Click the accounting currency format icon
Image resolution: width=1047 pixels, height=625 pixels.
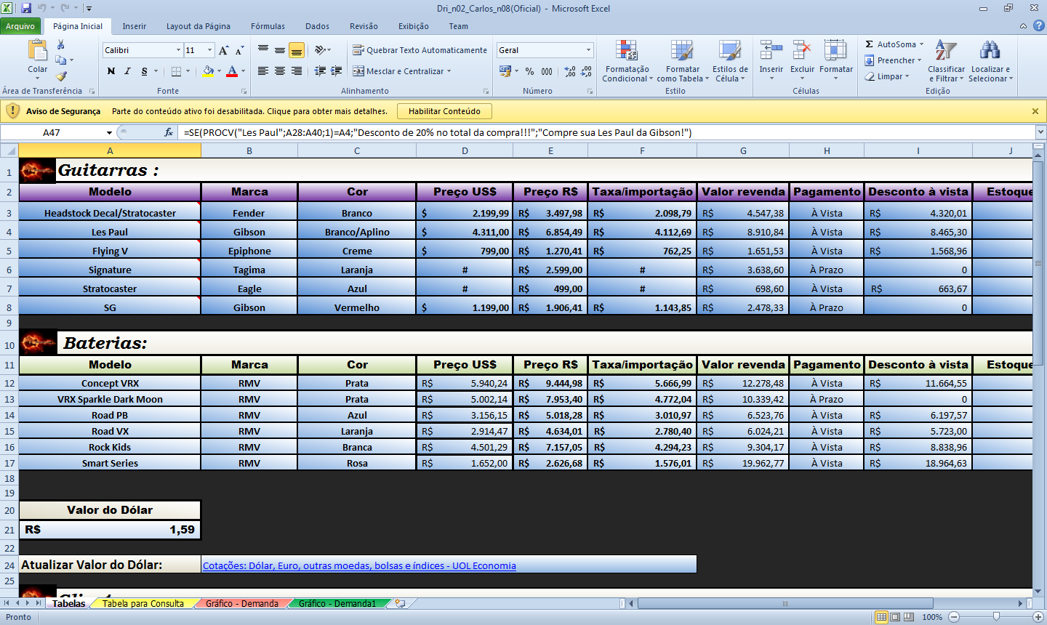[x=505, y=71]
